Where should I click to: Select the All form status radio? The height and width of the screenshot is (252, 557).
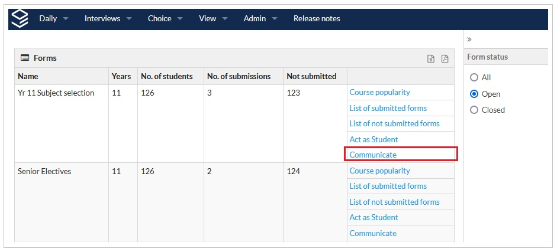474,77
